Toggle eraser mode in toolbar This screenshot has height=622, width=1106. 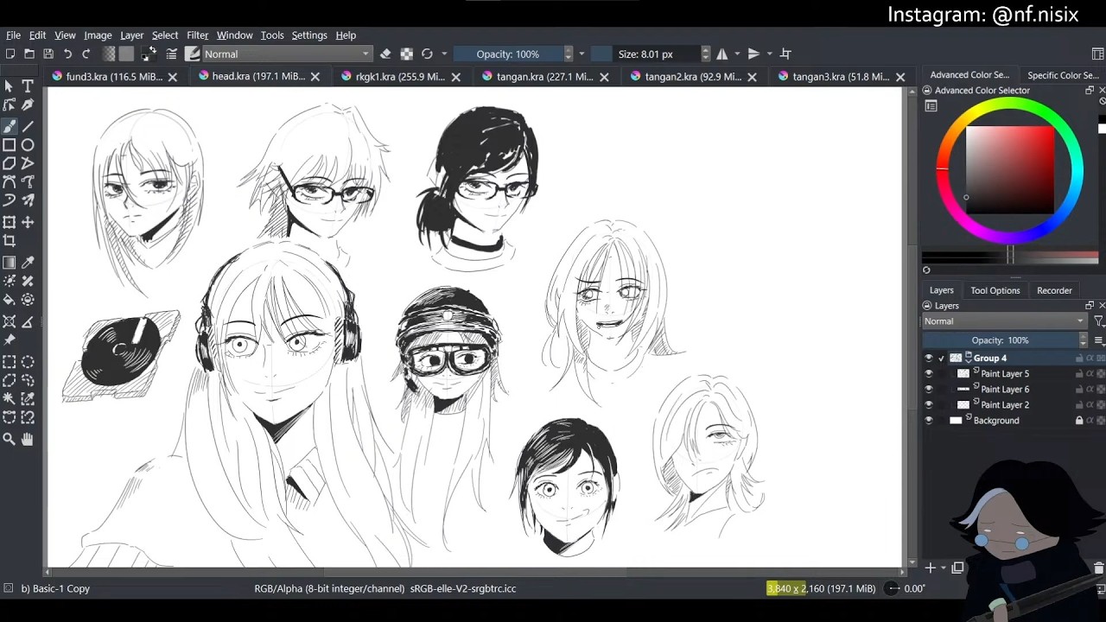point(385,54)
